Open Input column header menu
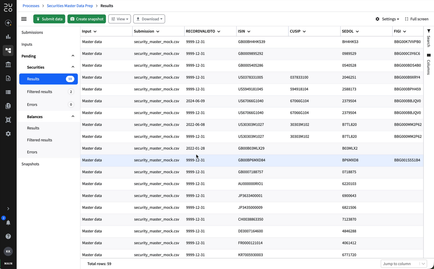 pyautogui.click(x=95, y=31)
